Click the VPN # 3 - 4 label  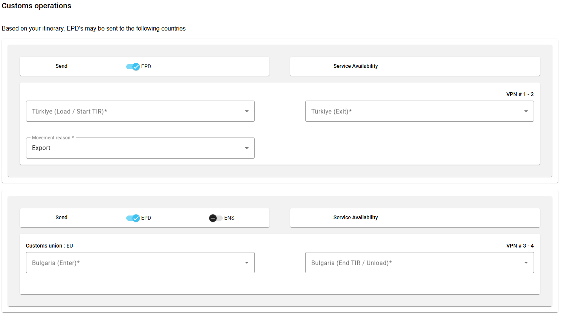click(520, 246)
